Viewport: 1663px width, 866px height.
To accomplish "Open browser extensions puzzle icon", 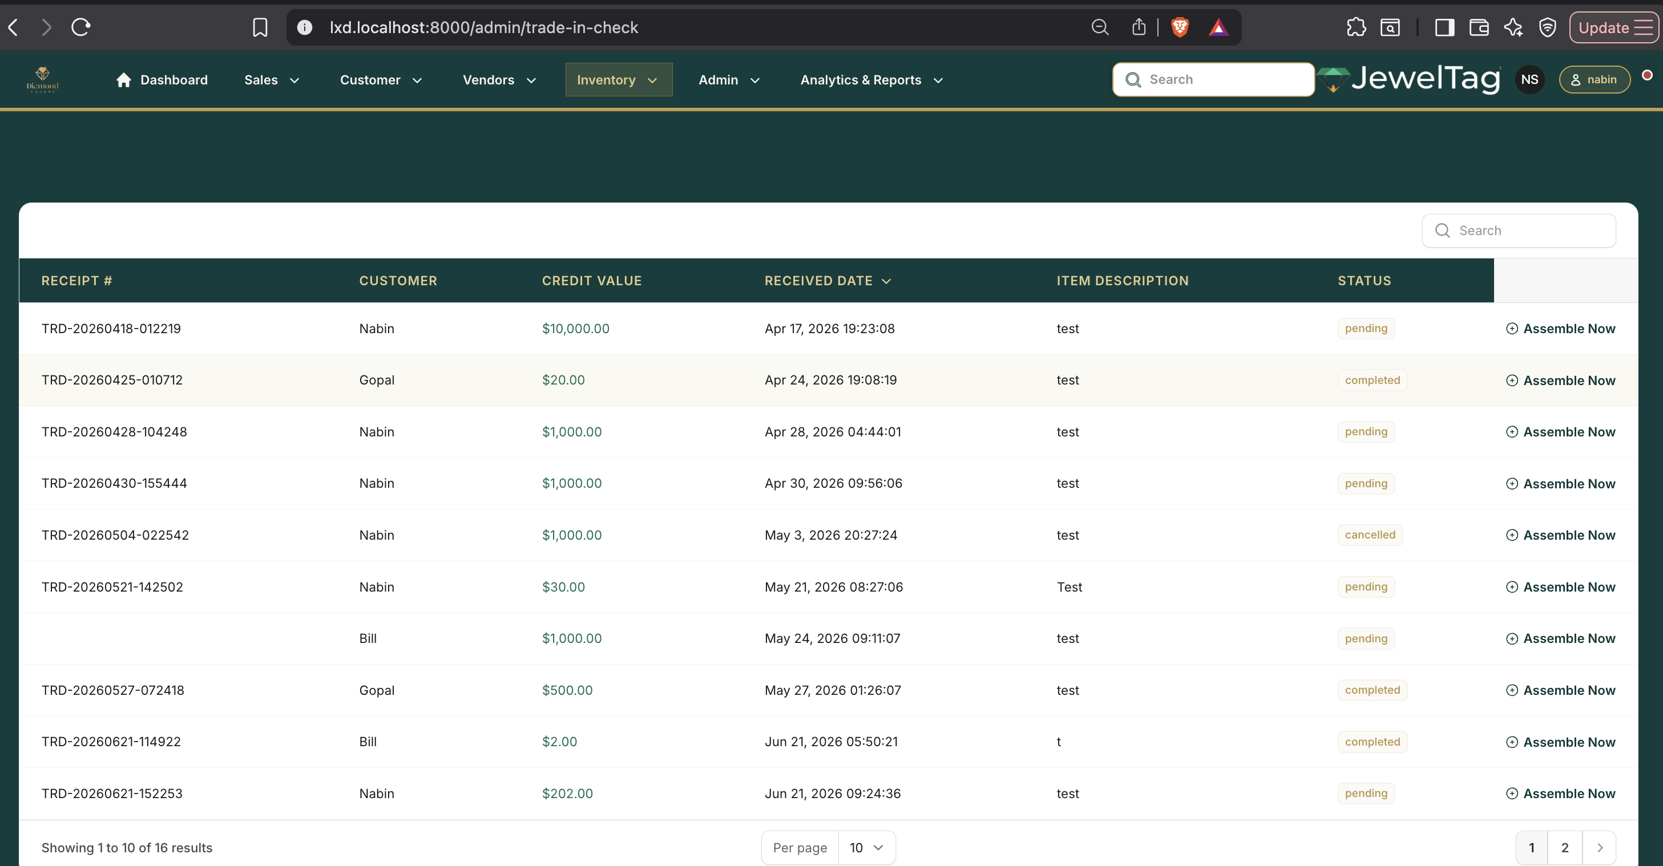I will [1357, 27].
